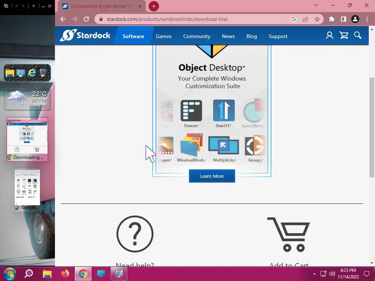This screenshot has height=281, width=375.
Task: Open the notification center icon
Action: (x=366, y=274)
